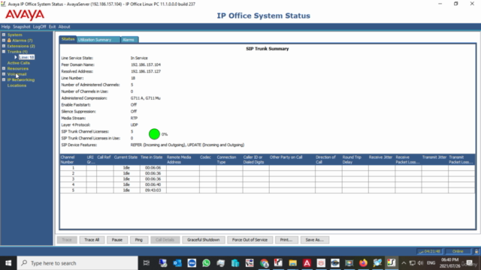This screenshot has height=270, width=481.
Task: Switch to the Alarms tab
Action: [x=129, y=40]
